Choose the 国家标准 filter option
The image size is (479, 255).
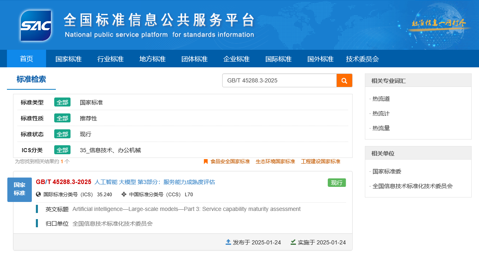(91, 102)
